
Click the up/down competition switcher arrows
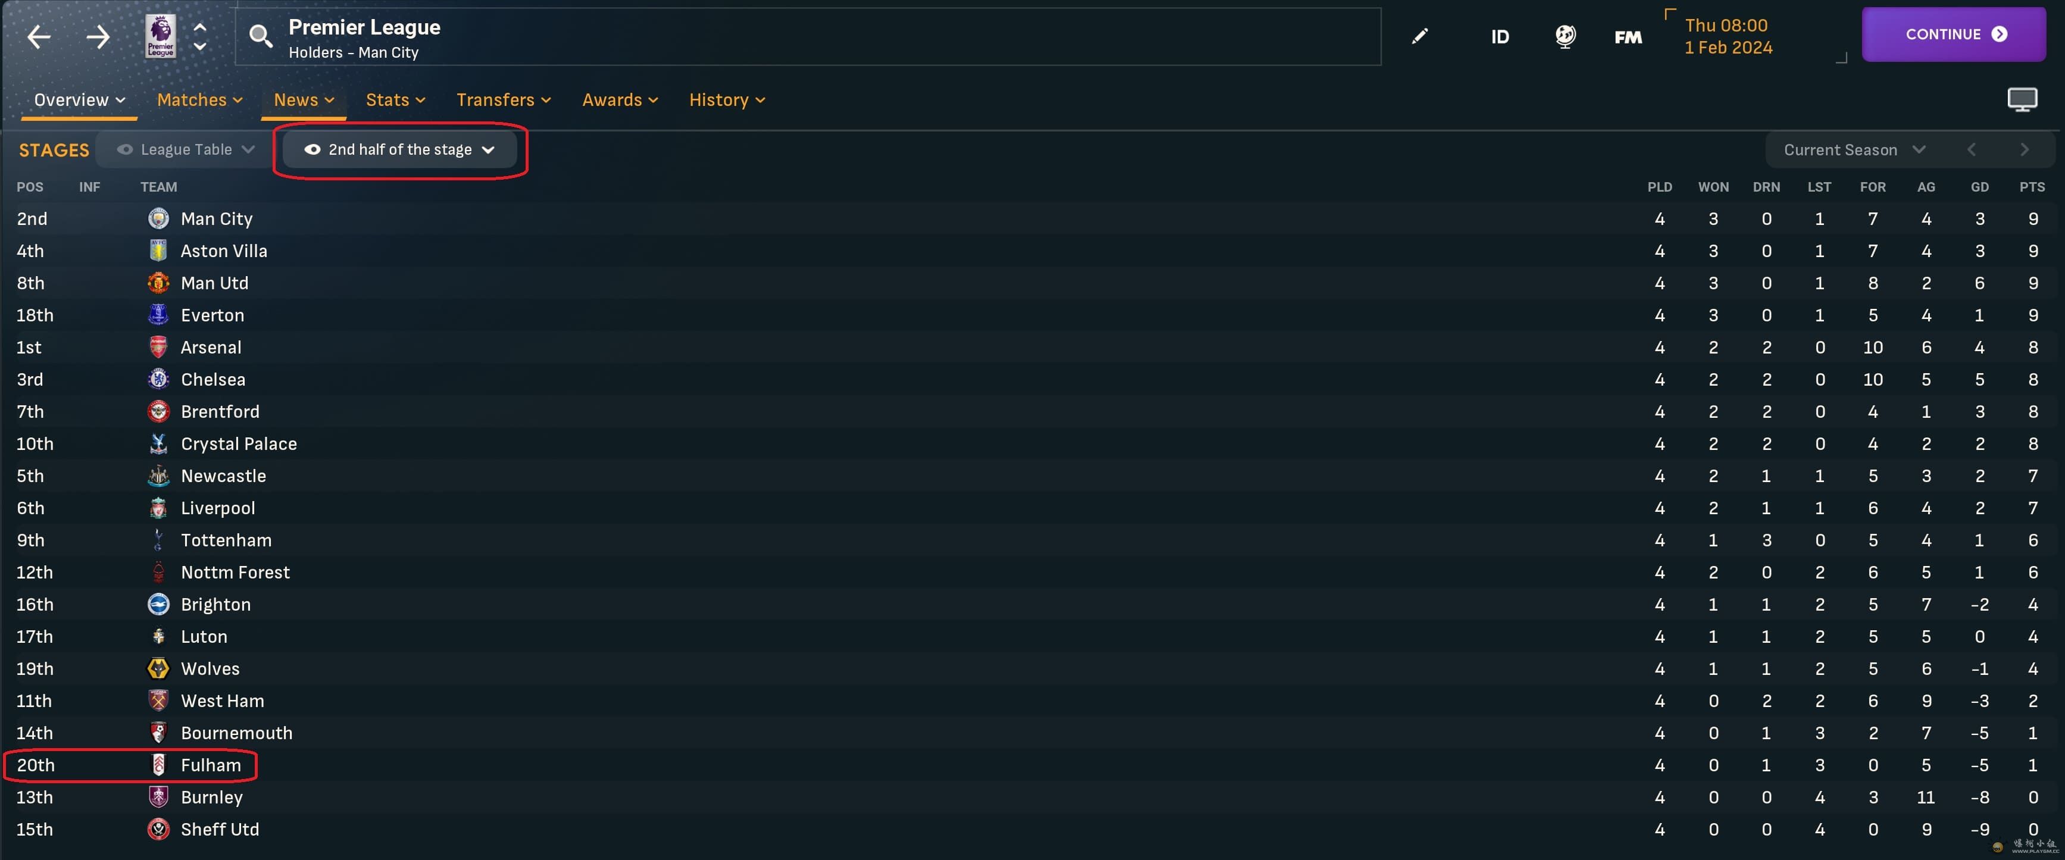click(199, 37)
